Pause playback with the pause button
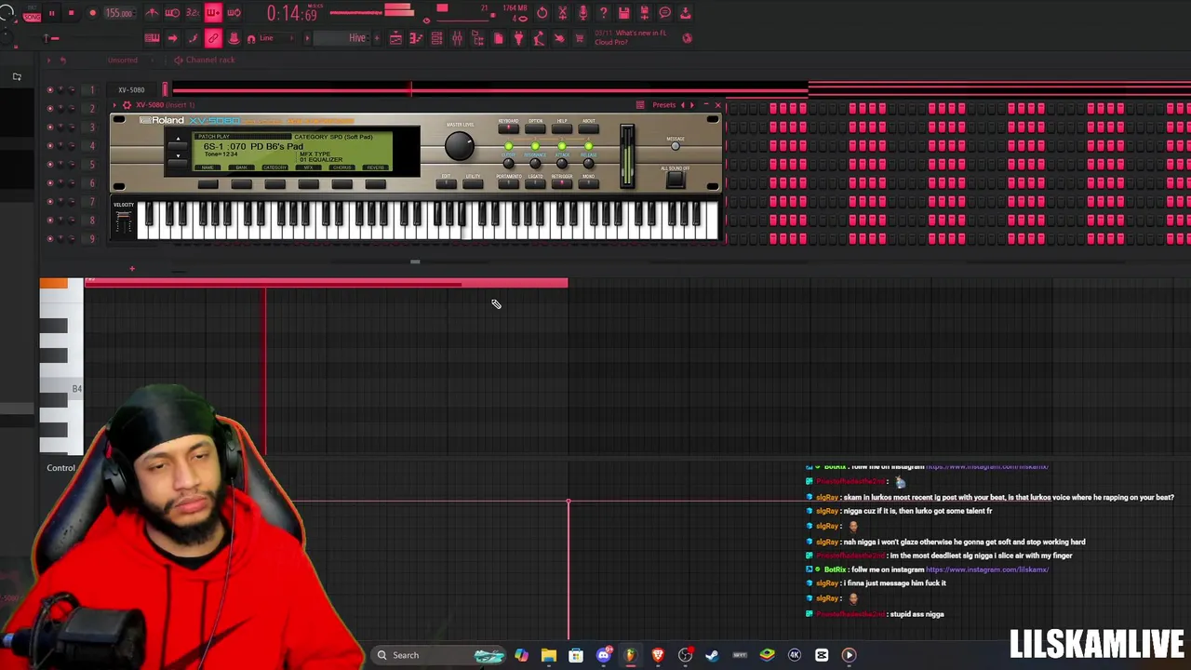Image resolution: width=1191 pixels, height=670 pixels. coord(52,13)
